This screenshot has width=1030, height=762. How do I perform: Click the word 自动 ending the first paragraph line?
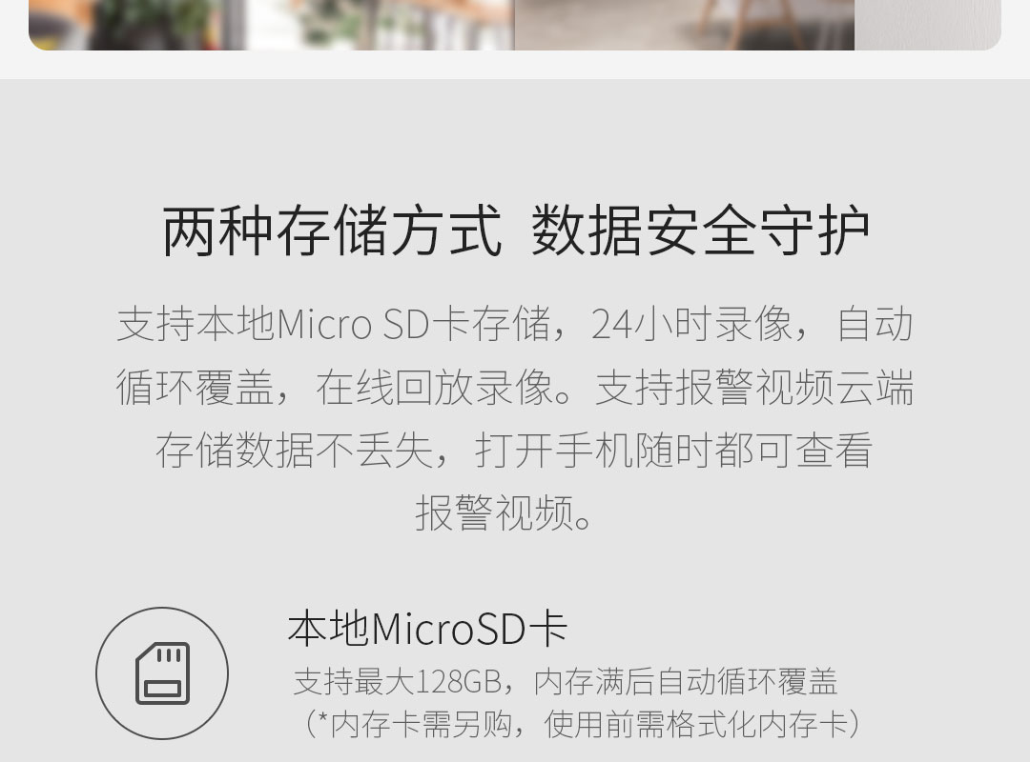pyautogui.click(x=875, y=324)
